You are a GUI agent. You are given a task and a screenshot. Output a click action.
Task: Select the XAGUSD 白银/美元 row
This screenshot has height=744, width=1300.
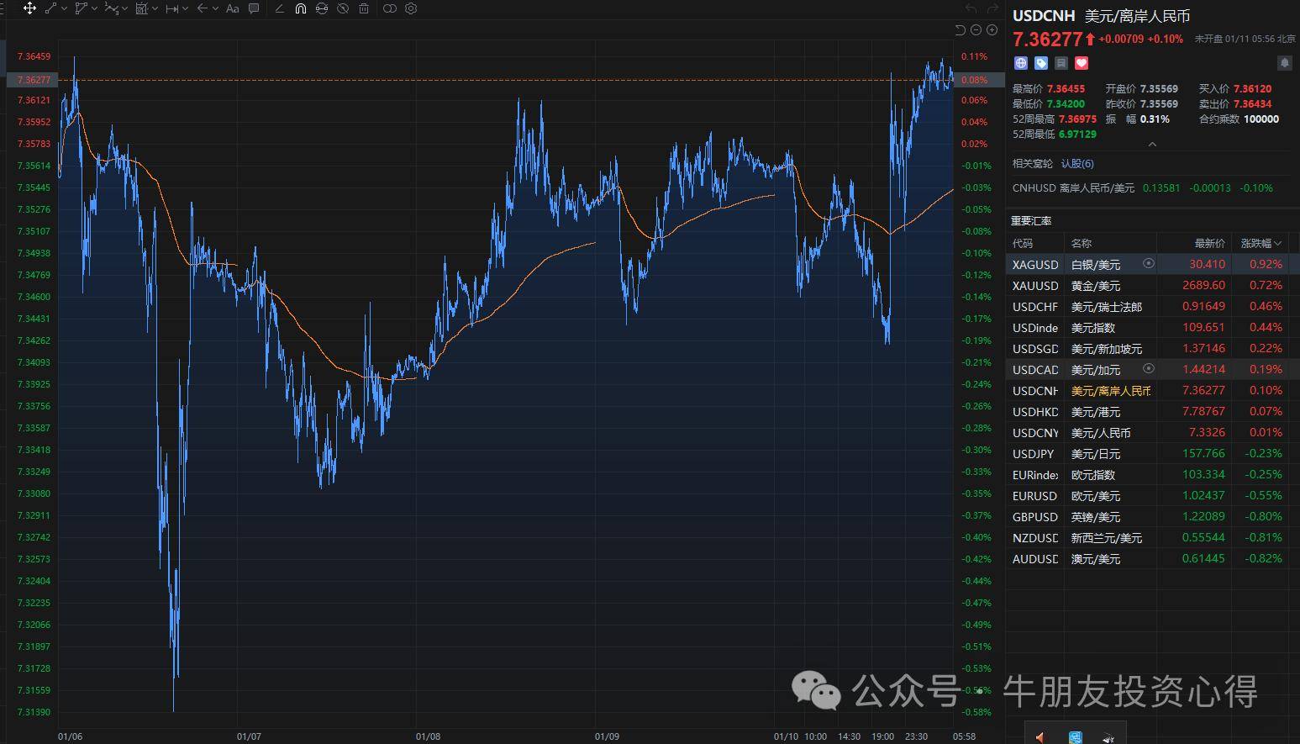[x=1152, y=264]
